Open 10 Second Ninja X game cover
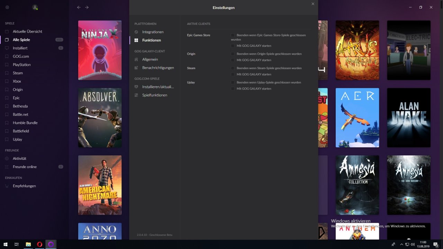The height and width of the screenshot is (249, 443). tap(100, 50)
